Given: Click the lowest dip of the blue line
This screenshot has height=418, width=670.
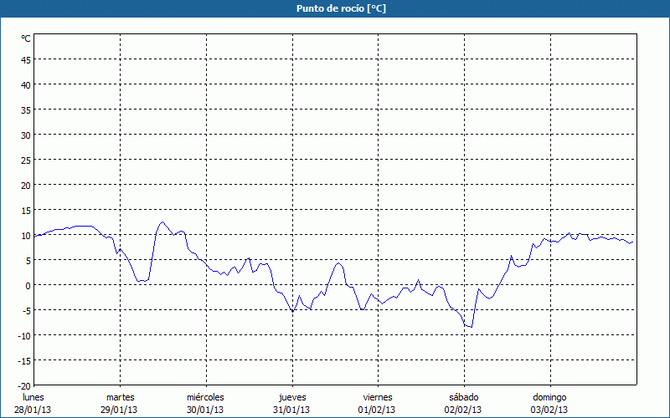Looking at the screenshot, I should (472, 327).
